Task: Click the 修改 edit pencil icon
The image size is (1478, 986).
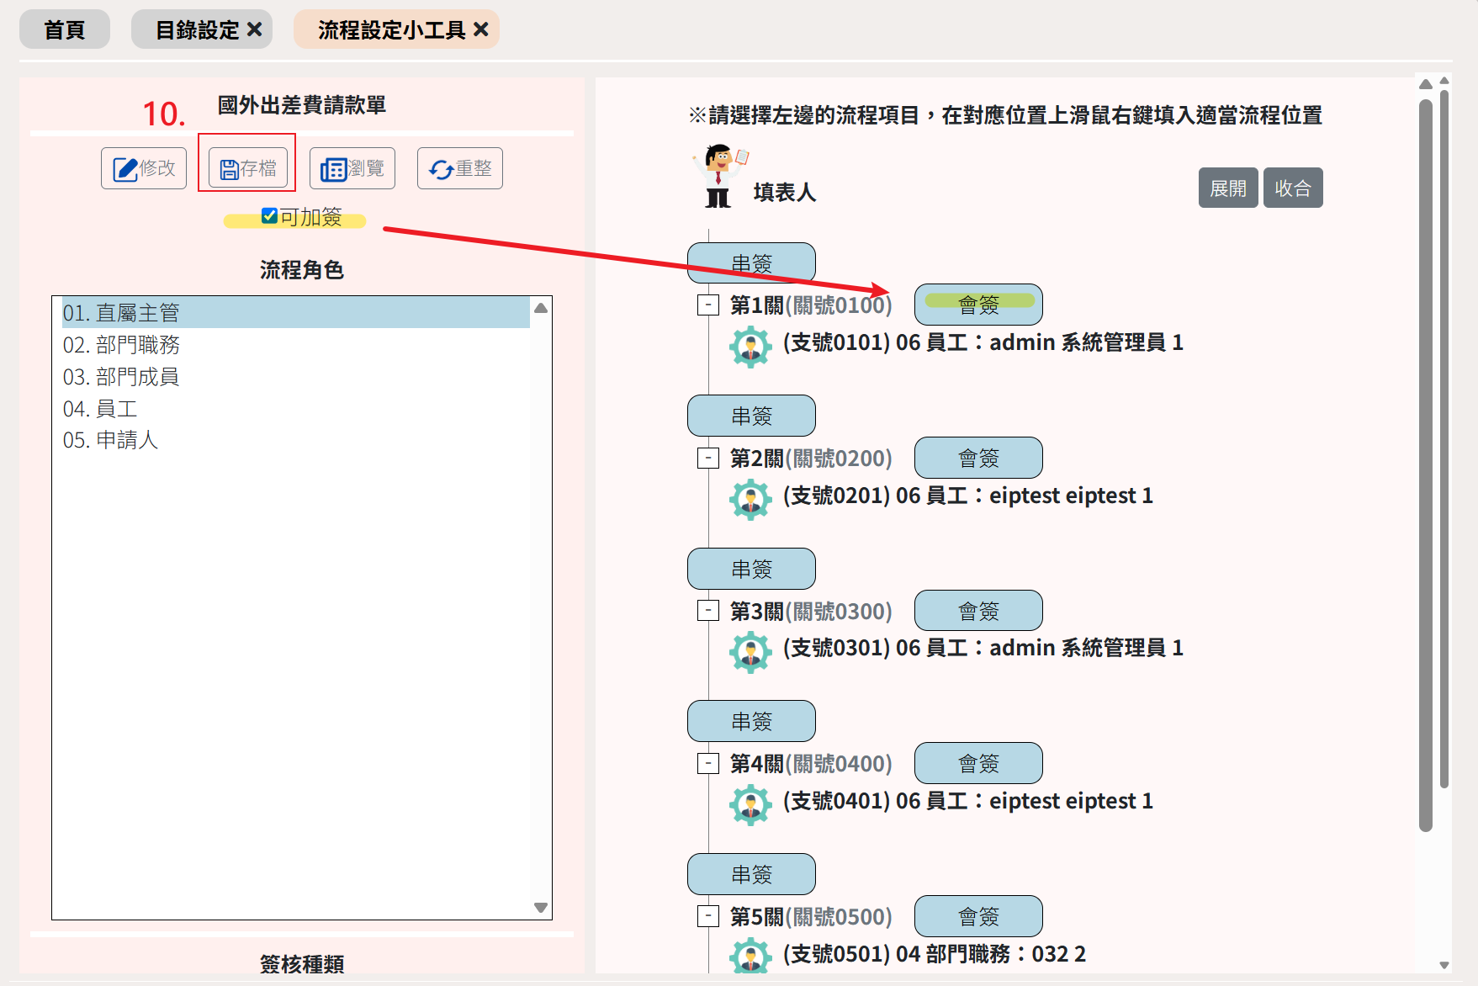Action: click(125, 169)
